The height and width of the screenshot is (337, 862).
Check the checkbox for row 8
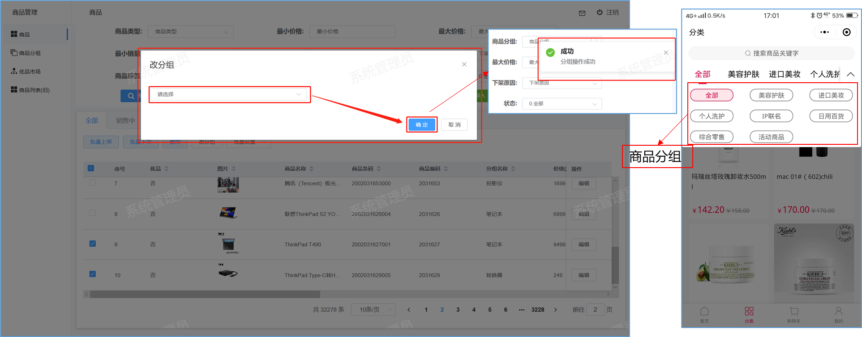[x=92, y=213]
